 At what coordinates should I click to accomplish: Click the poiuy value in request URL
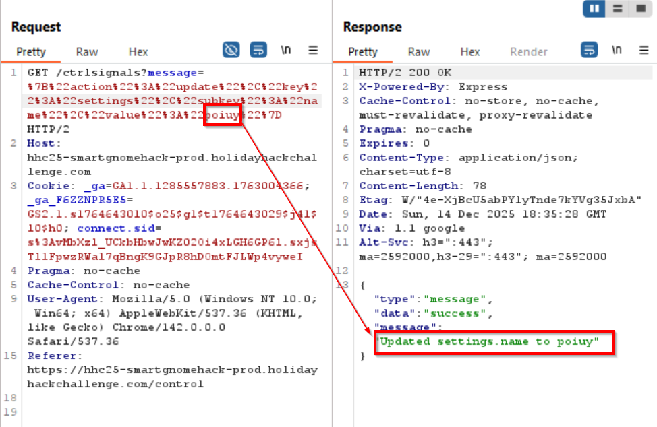[x=223, y=115]
